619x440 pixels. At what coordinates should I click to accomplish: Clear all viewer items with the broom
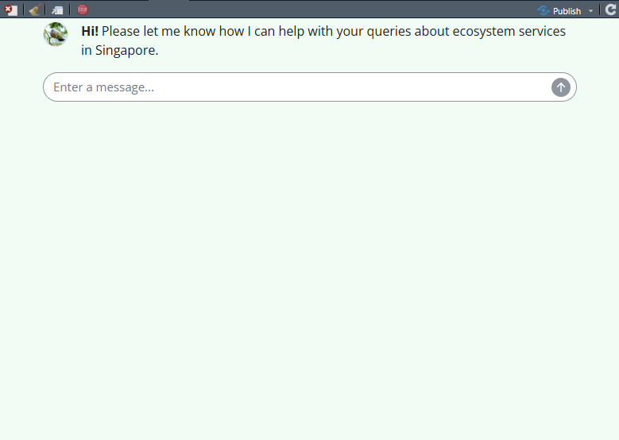click(x=34, y=10)
